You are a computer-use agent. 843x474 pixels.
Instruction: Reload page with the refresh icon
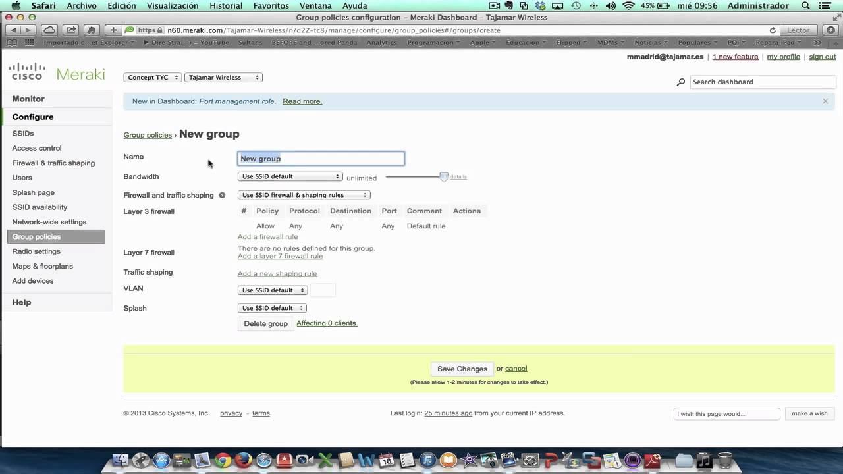pyautogui.click(x=773, y=30)
